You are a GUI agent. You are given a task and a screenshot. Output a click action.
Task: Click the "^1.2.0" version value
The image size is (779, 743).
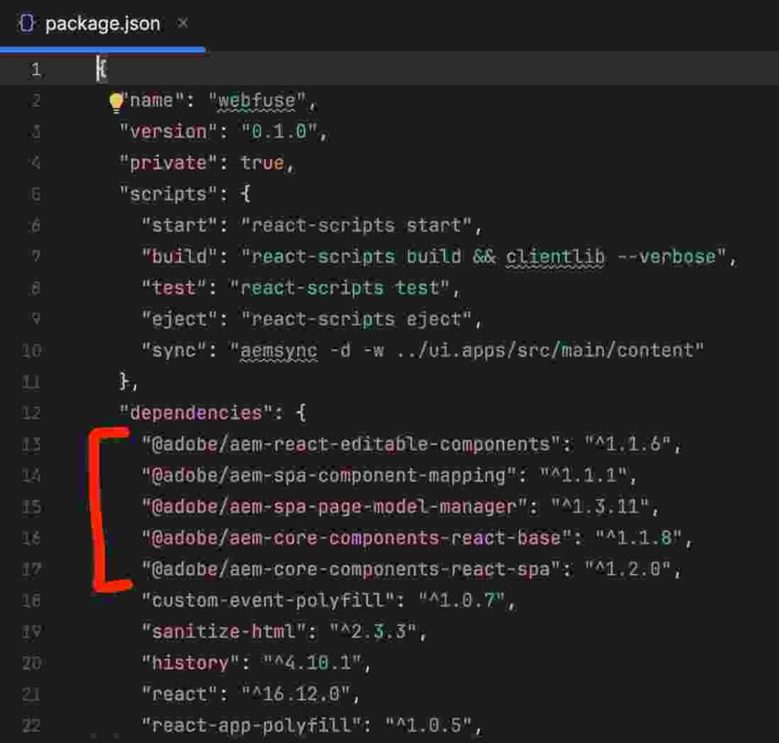628,569
